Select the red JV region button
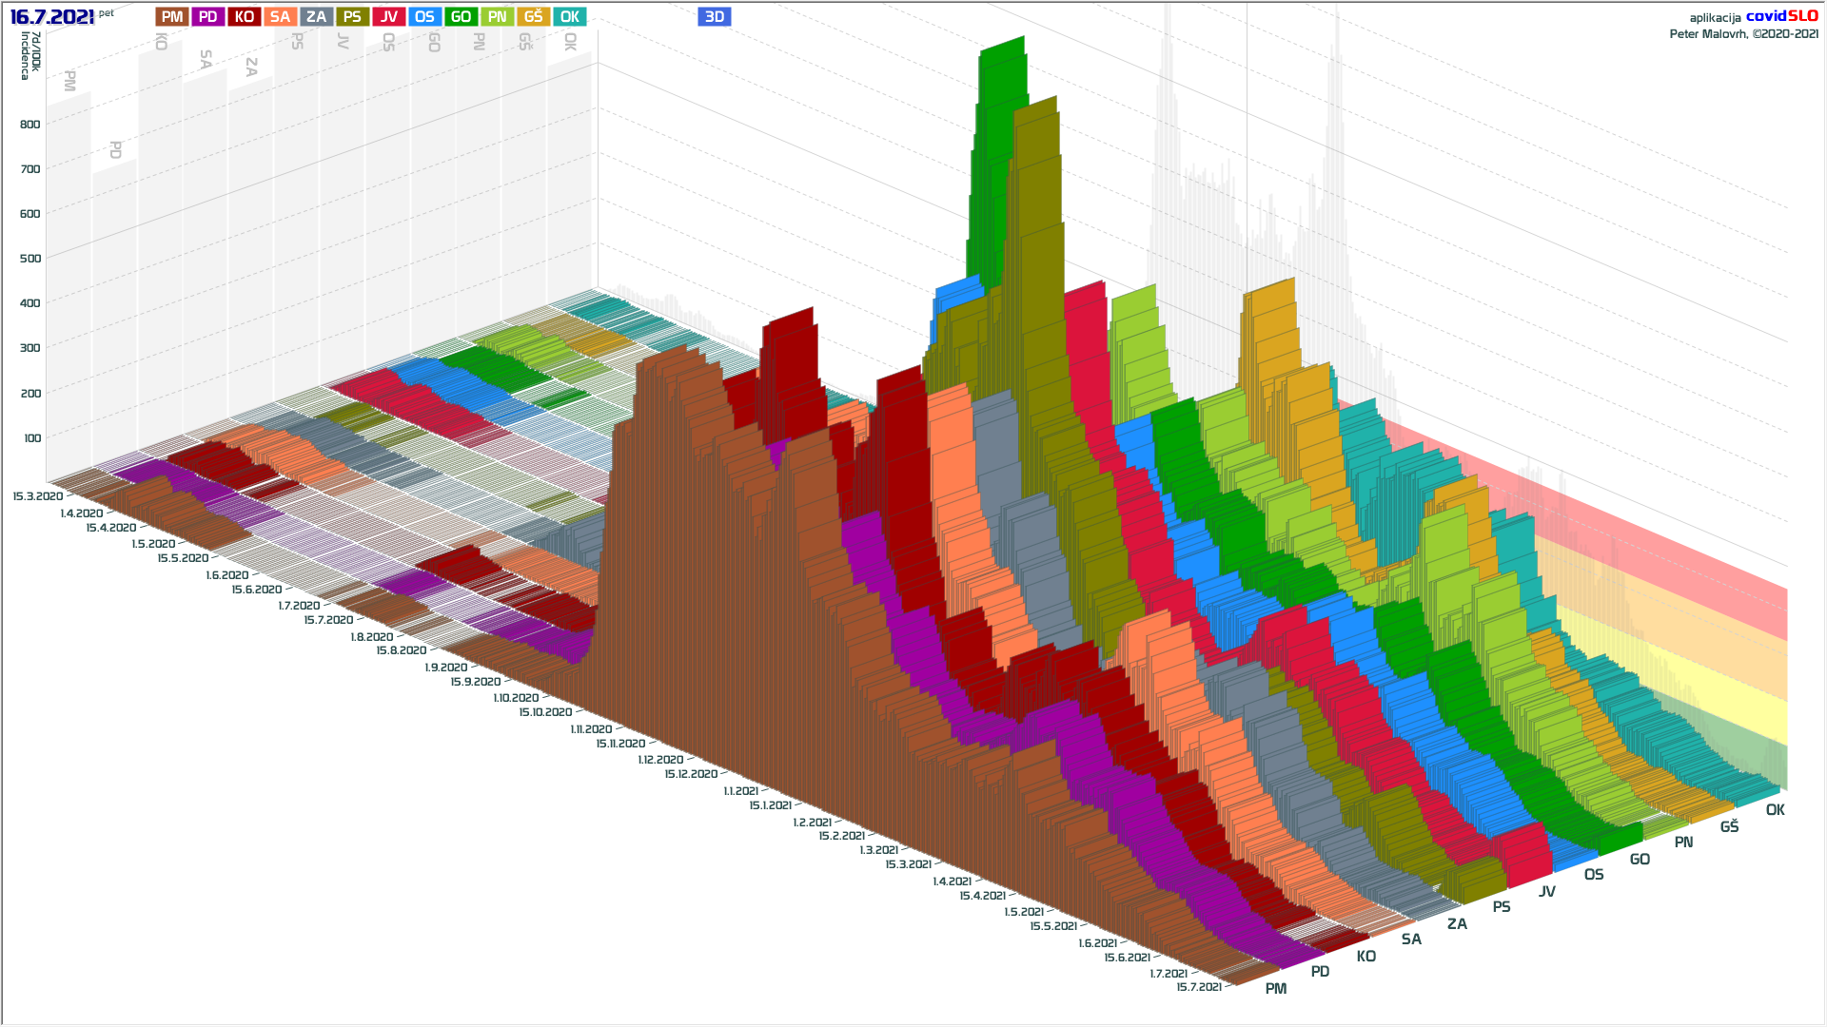The height and width of the screenshot is (1027, 1827). point(388,17)
